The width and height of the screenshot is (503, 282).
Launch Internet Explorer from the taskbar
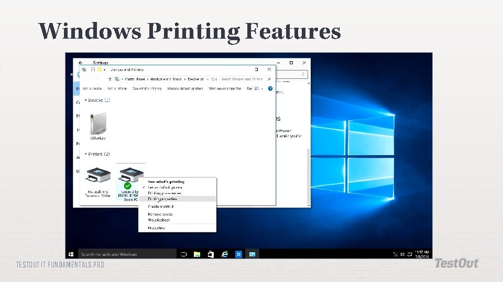(225, 254)
